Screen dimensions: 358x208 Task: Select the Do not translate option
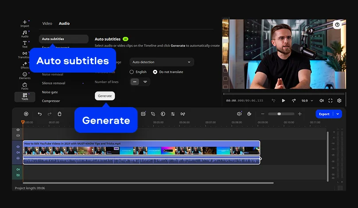pyautogui.click(x=155, y=72)
